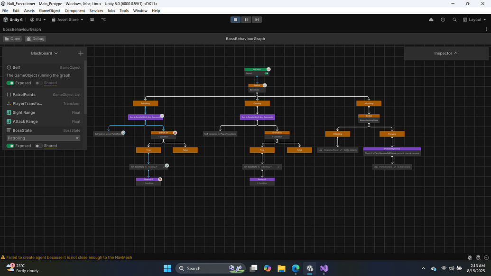
Task: Click the archive tray icon beside Asset Store
Action: [92, 19]
